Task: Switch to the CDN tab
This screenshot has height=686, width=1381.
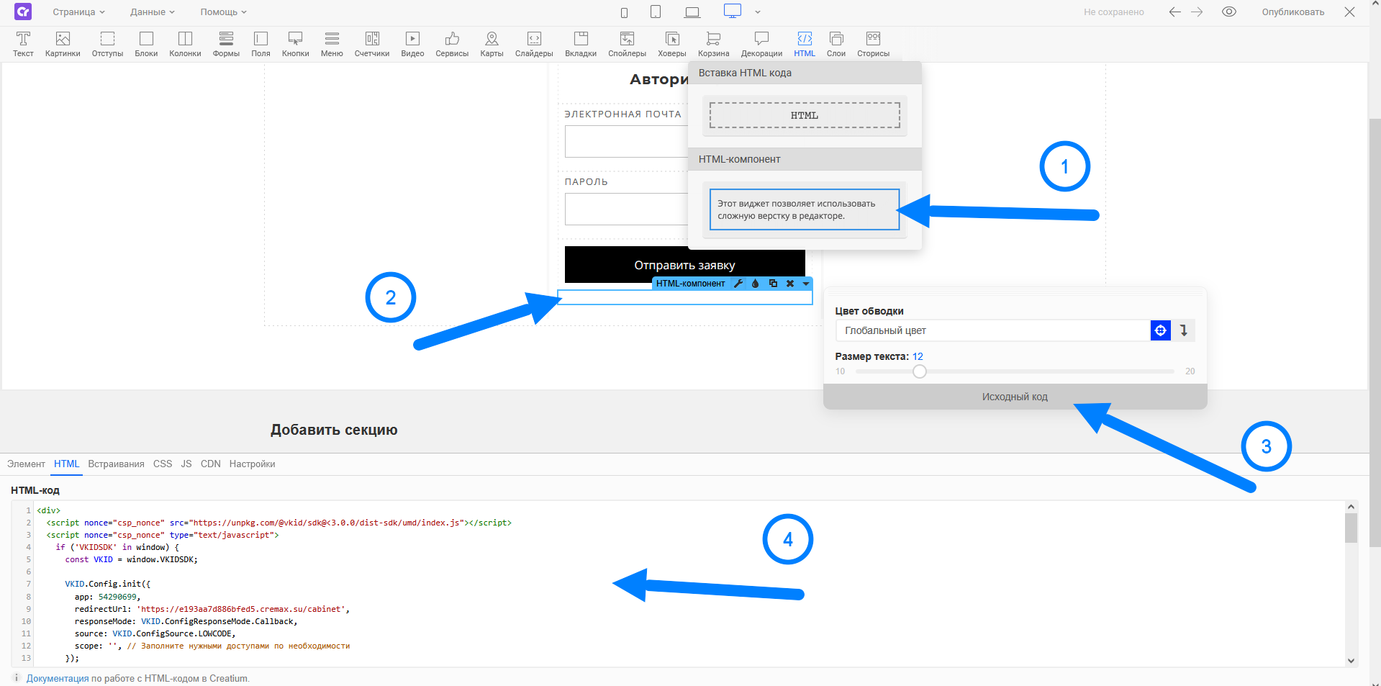Action: click(x=211, y=464)
